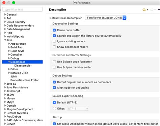Toggle Output original line numbers as comments

pos(54,82)
